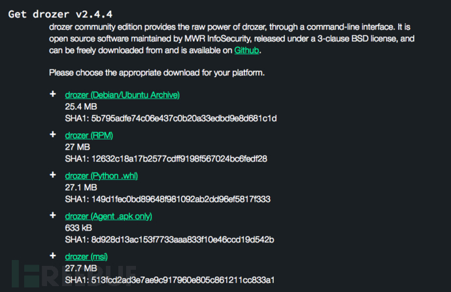This screenshot has width=451, height=292.
Task: Click the SHA1 hash under drozer (msi)
Action: (x=170, y=280)
